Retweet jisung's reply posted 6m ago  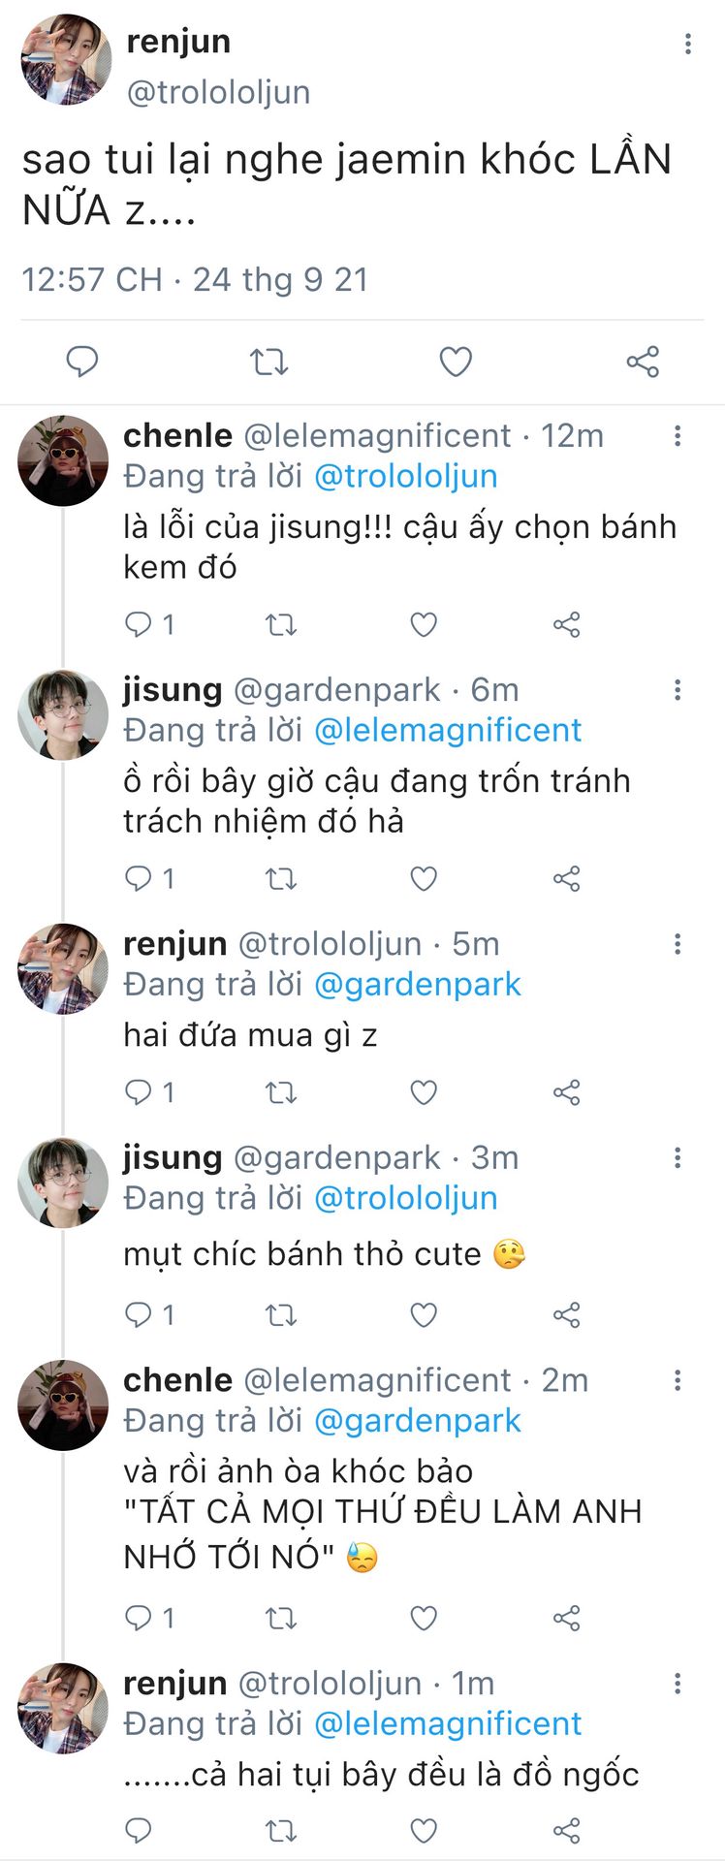[281, 879]
